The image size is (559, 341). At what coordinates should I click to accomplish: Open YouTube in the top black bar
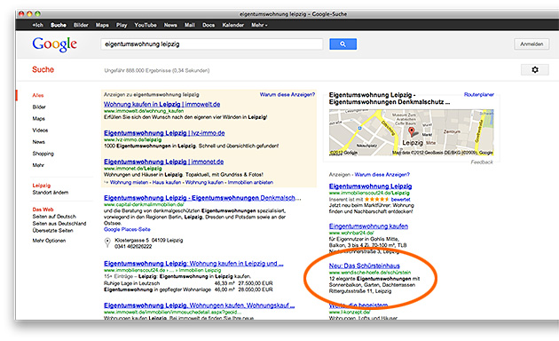[x=146, y=25]
